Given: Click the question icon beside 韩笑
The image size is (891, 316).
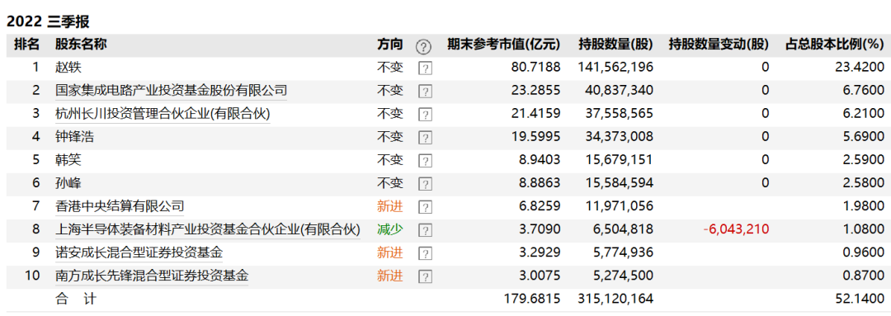Looking at the screenshot, I should point(425,162).
